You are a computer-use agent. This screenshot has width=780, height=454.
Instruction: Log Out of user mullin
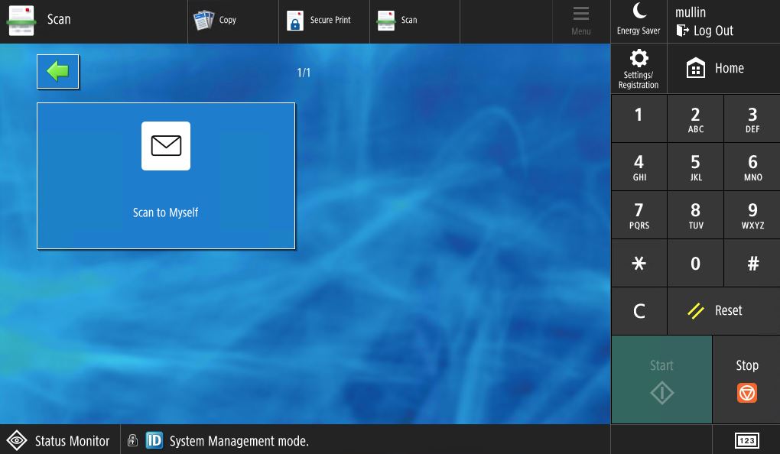(705, 31)
